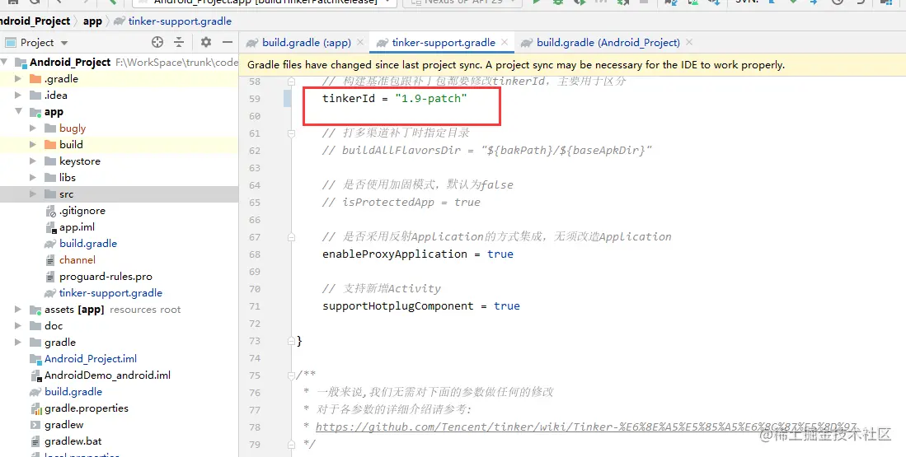Collapse all nodes in Project panel
Viewport: 906px width, 457px height.
tap(179, 42)
